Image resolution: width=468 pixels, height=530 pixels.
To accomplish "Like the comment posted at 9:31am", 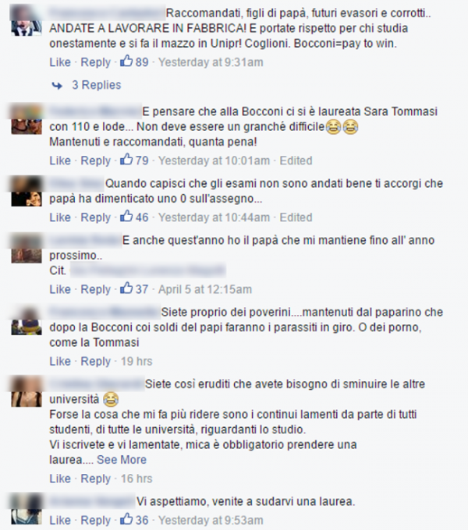I will tap(60, 62).
